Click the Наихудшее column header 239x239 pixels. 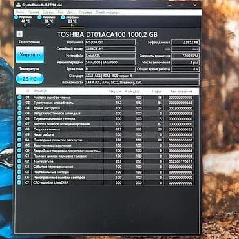coord(133,91)
